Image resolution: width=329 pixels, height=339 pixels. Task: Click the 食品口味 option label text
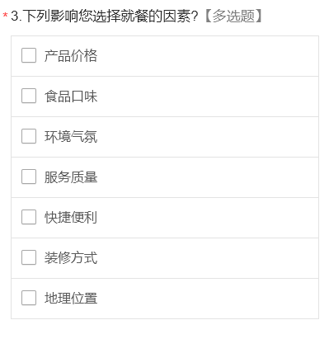(71, 97)
